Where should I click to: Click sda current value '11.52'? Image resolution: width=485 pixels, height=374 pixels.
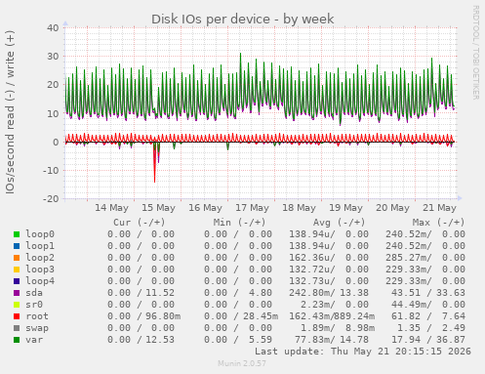point(160,293)
